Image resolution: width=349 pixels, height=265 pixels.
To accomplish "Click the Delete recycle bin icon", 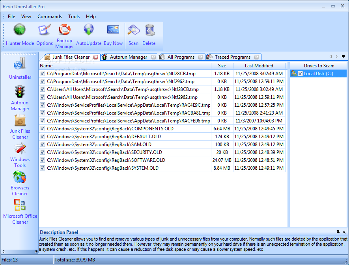I will tap(149, 30).
